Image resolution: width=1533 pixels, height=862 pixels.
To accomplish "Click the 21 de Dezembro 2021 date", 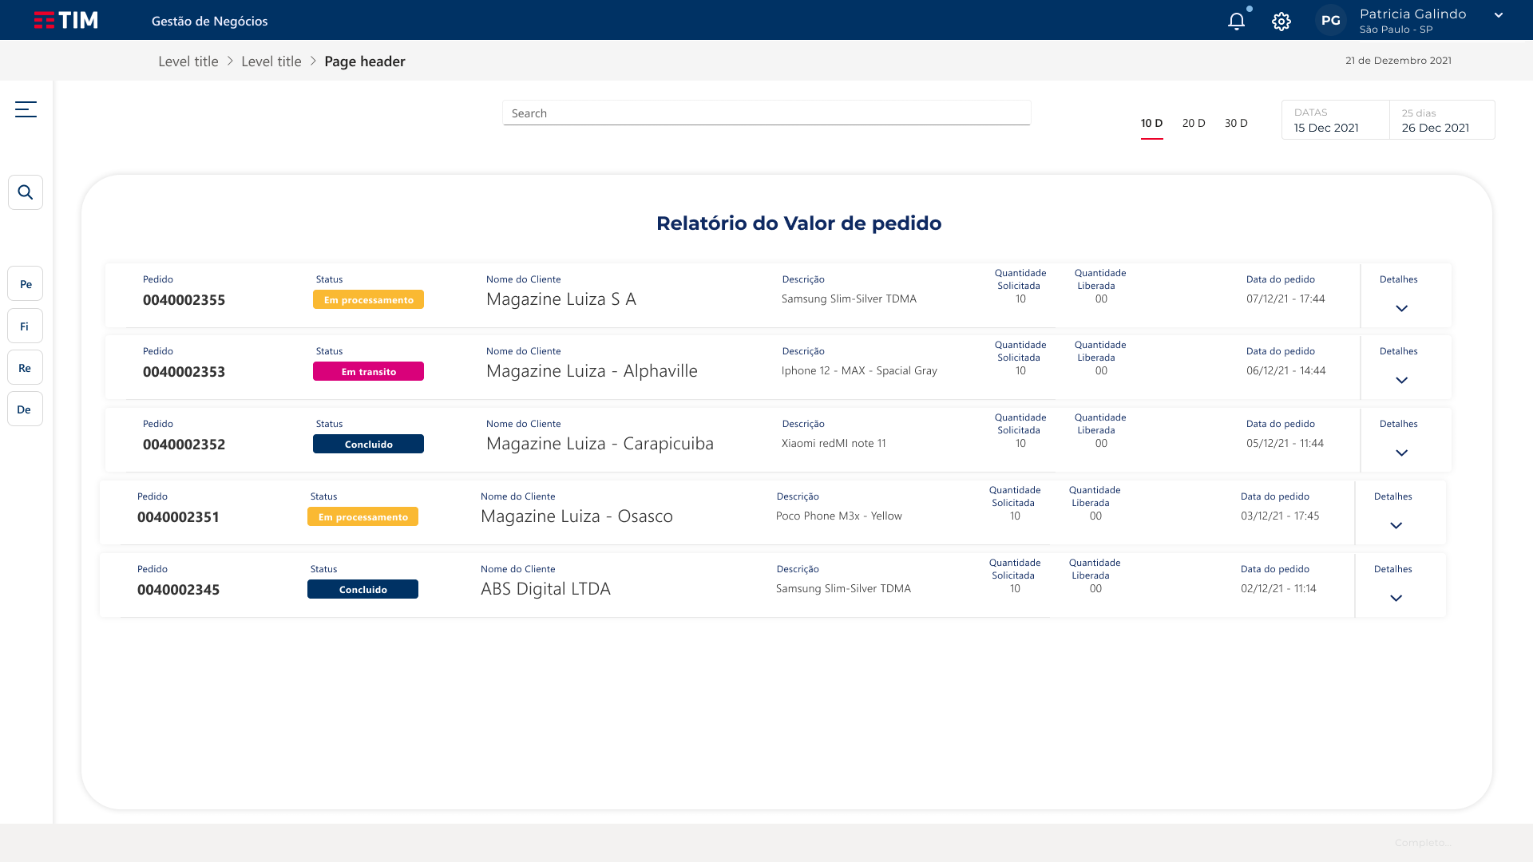I will click(x=1398, y=61).
